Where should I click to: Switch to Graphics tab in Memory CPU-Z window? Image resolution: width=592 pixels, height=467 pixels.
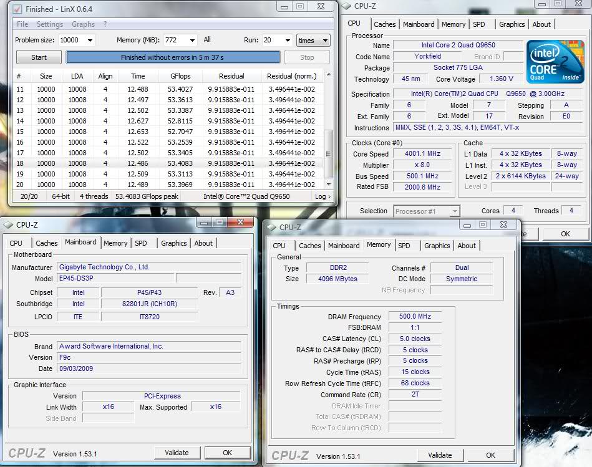(x=437, y=246)
